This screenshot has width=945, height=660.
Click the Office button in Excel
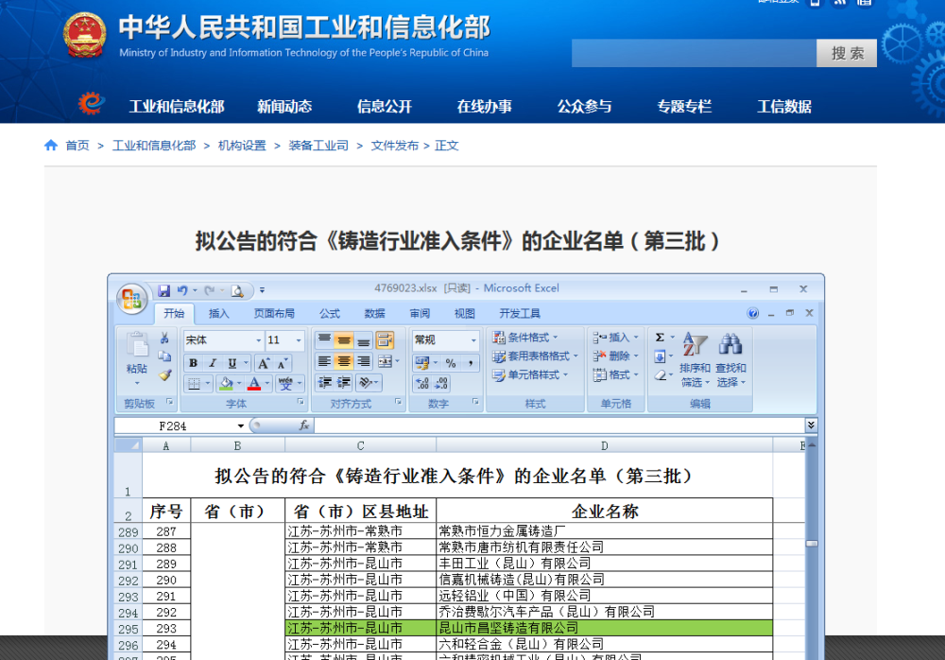(x=132, y=299)
